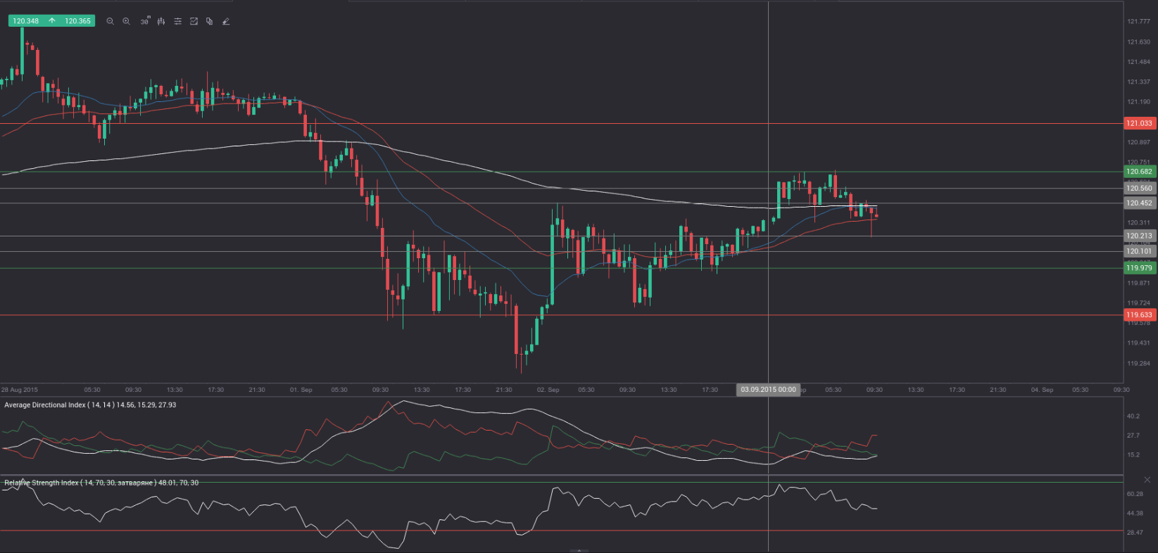Image resolution: width=1158 pixels, height=553 pixels.
Task: Click the 120.365 ask price button
Action: point(77,21)
